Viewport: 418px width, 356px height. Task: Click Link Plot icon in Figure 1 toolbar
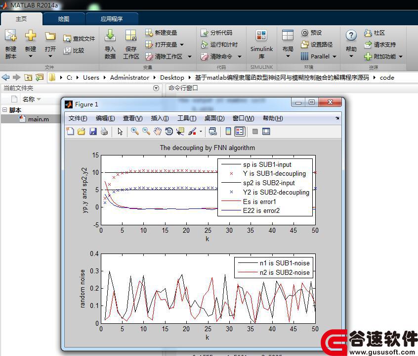point(213,131)
